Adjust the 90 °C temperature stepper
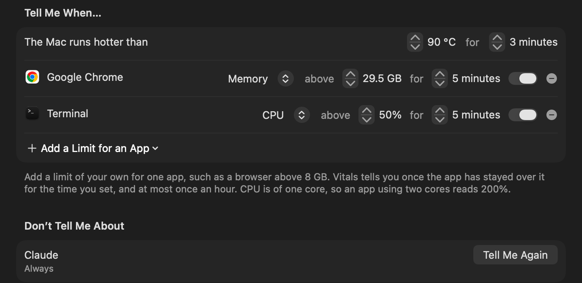582x283 pixels. point(415,42)
